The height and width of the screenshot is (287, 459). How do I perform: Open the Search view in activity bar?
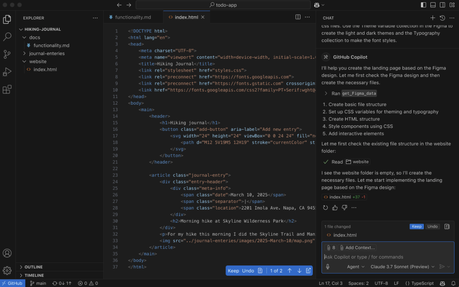click(7, 37)
